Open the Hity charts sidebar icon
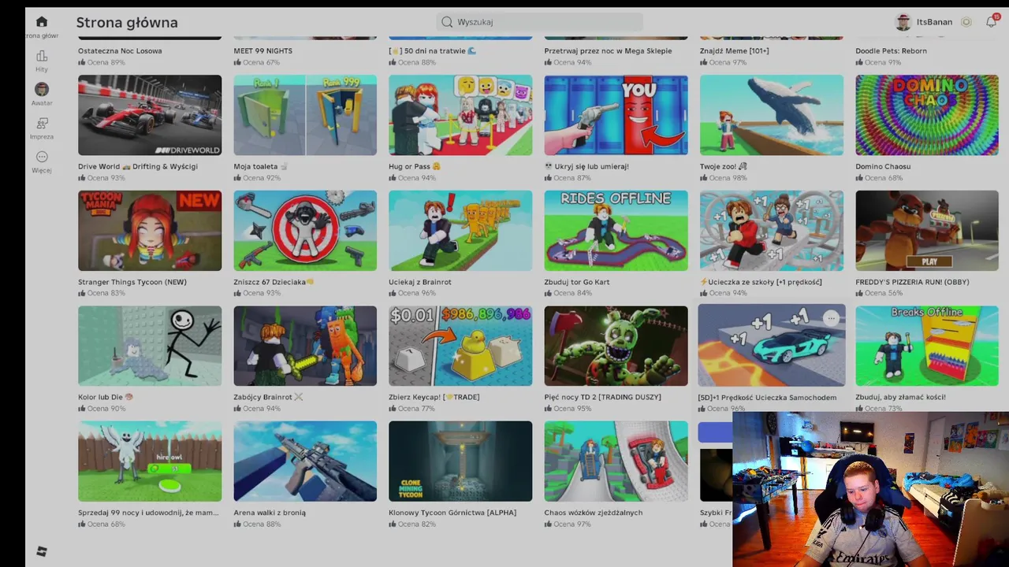This screenshot has width=1009, height=567. point(42,56)
